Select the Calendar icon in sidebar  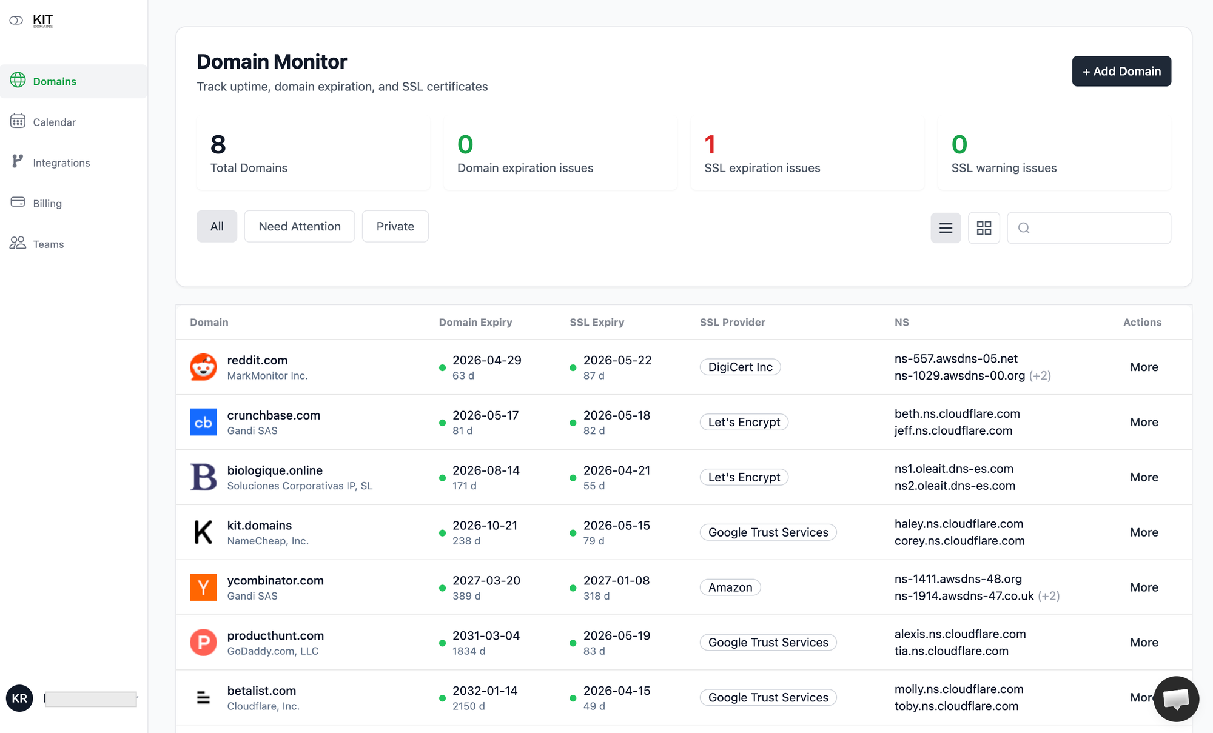point(18,121)
